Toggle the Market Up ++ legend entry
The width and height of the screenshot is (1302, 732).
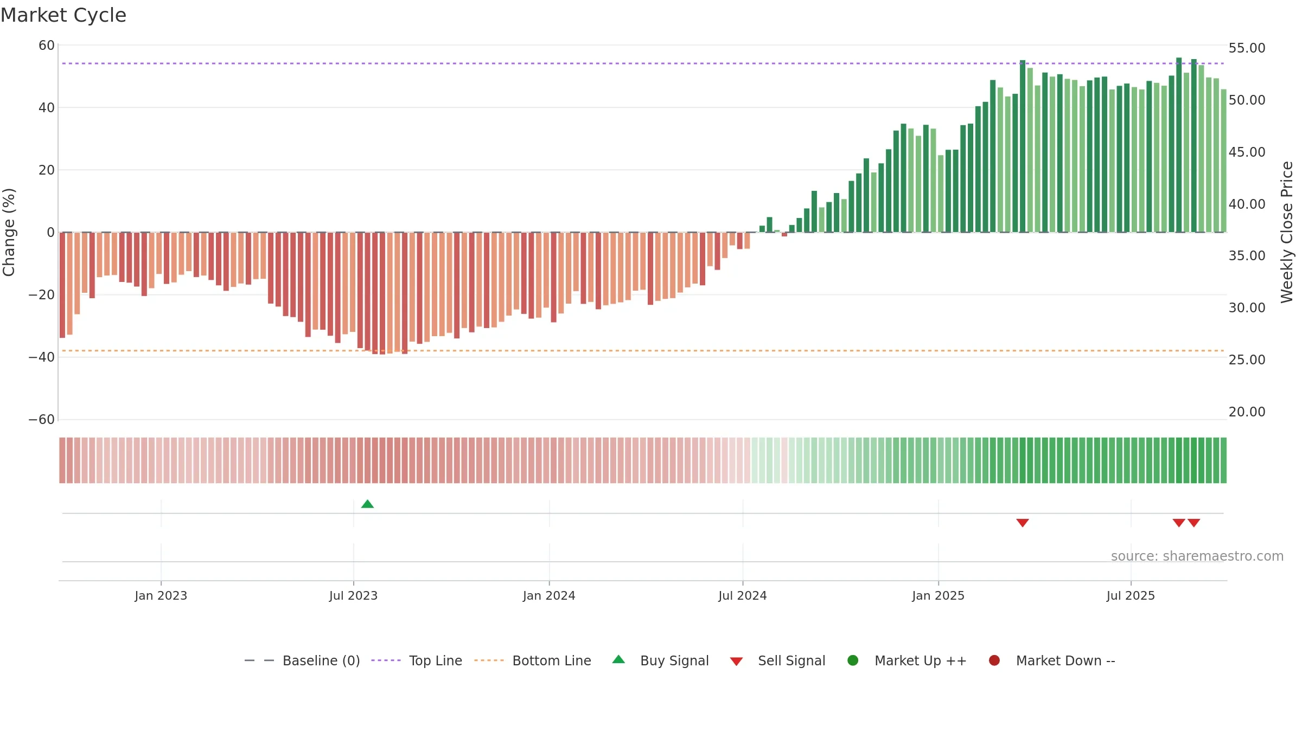click(907, 660)
